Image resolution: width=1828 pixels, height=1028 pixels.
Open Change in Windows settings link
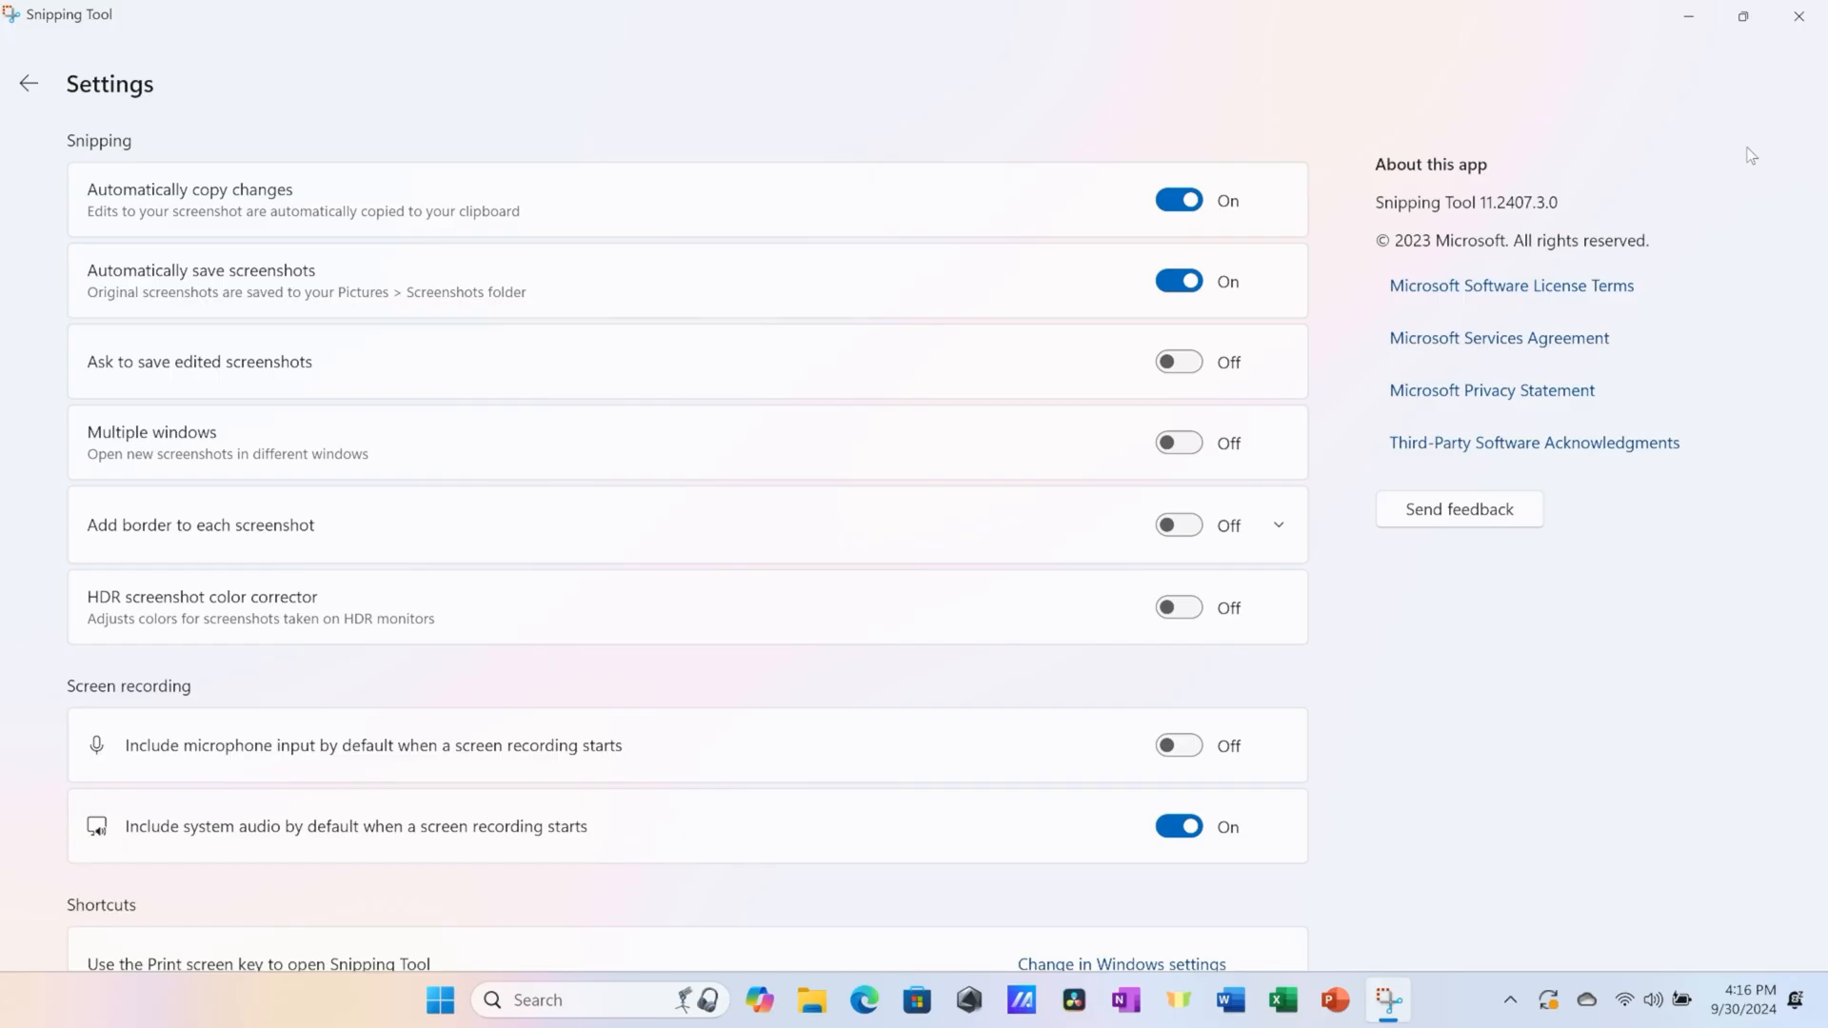(1121, 963)
